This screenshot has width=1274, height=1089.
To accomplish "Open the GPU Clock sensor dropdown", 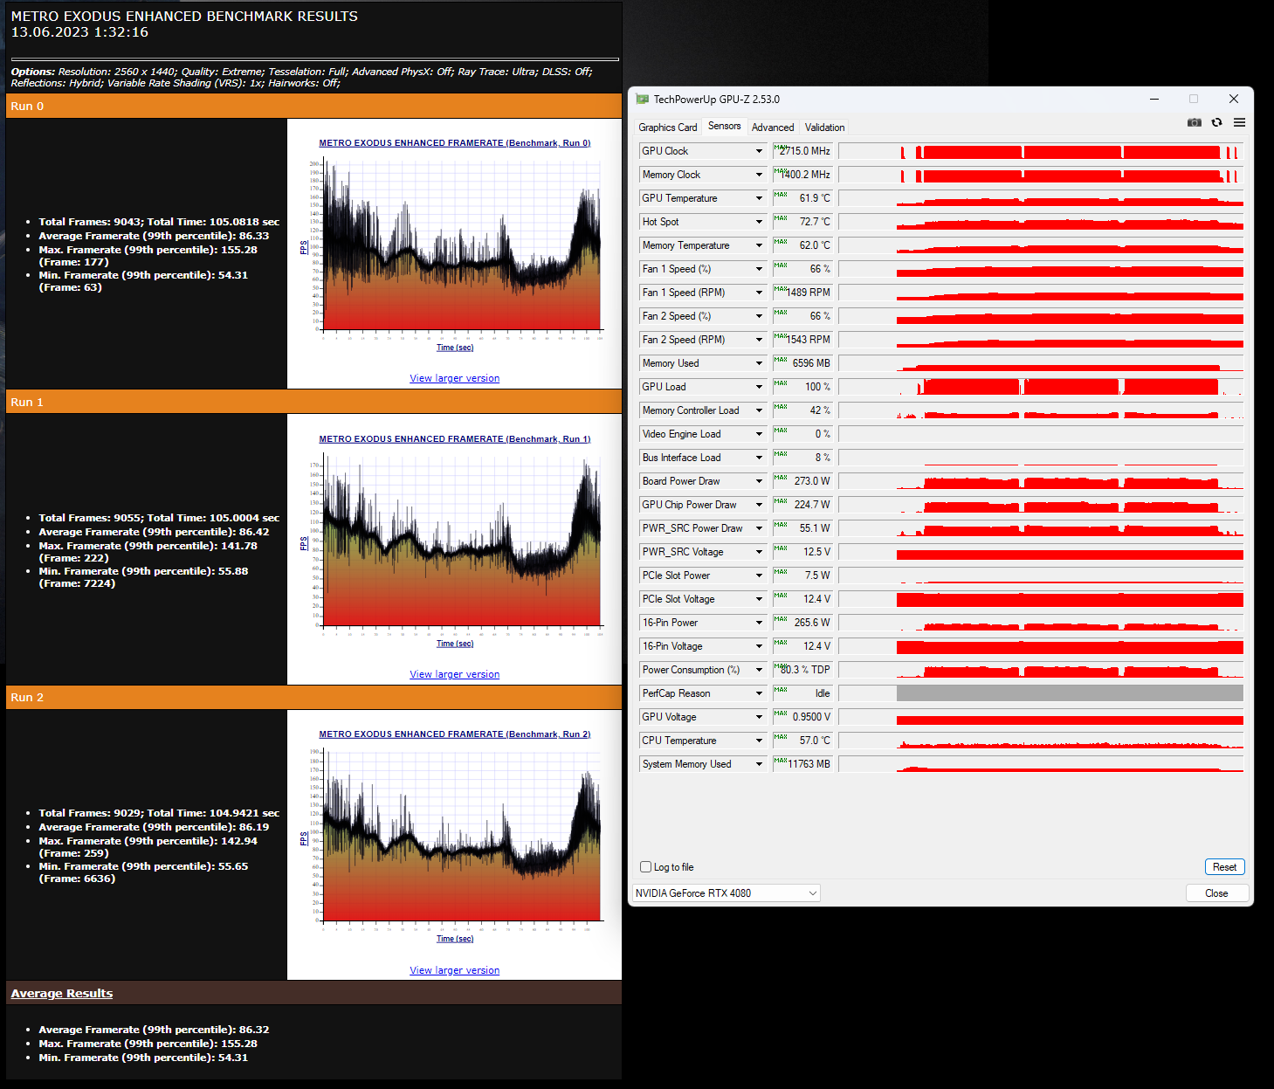I will 759,151.
